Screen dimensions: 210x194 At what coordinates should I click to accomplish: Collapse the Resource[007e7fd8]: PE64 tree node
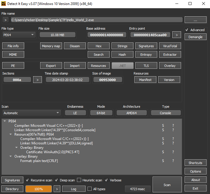(11, 134)
